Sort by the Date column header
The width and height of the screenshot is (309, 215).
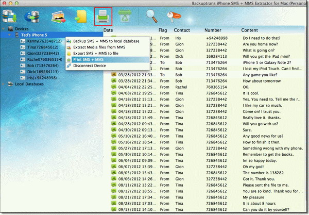tap(108, 30)
